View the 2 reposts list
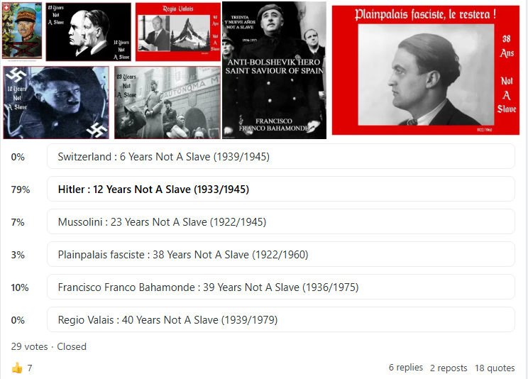The height and width of the screenshot is (379, 528). pyautogui.click(x=449, y=368)
